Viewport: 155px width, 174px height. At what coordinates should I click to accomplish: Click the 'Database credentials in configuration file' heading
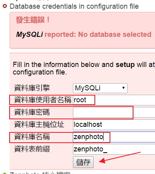pyautogui.click(x=74, y=6)
